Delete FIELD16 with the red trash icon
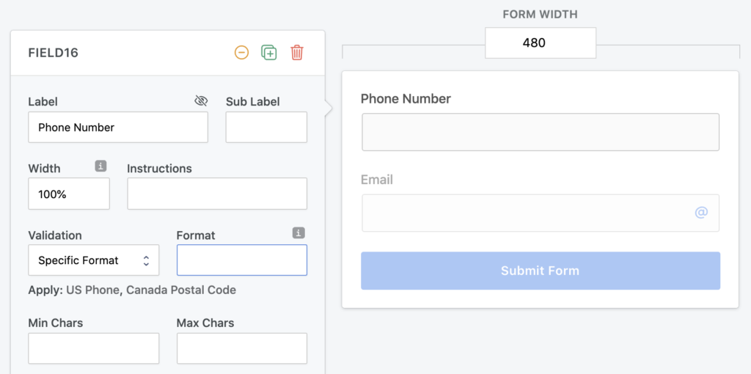This screenshot has width=751, height=374. point(297,52)
